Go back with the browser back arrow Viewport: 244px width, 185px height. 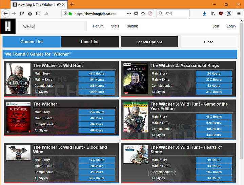(x=6, y=14)
